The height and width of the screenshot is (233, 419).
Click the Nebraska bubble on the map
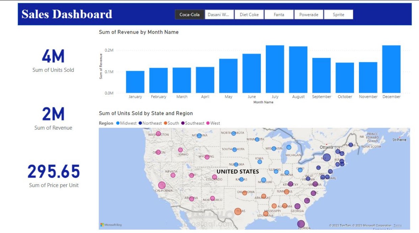click(236, 165)
